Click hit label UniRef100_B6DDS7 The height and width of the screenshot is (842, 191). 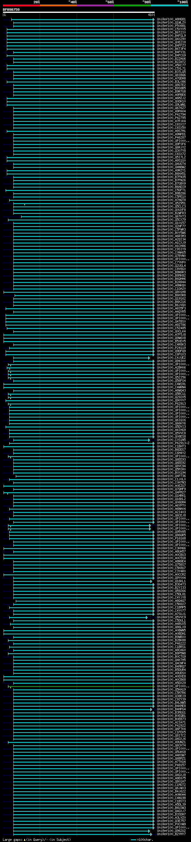coord(171,450)
